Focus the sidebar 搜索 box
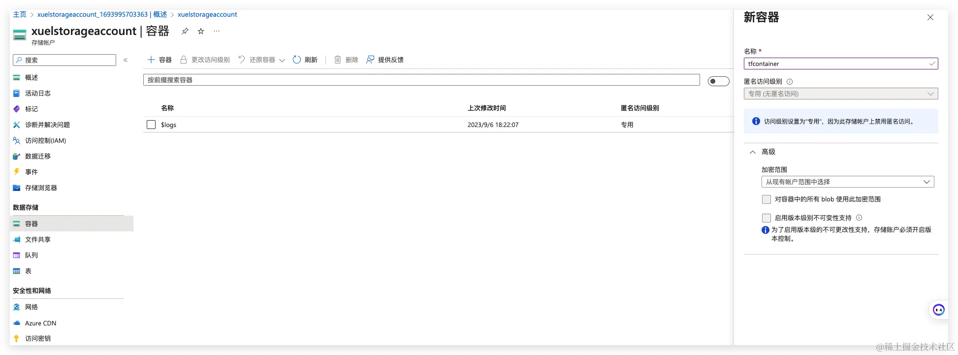Viewport: 958px width, 355px height. [64, 60]
